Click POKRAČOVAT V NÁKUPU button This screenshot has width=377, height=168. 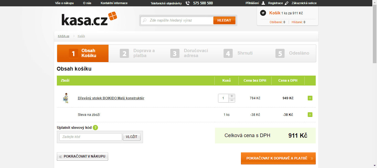[x=83, y=156]
